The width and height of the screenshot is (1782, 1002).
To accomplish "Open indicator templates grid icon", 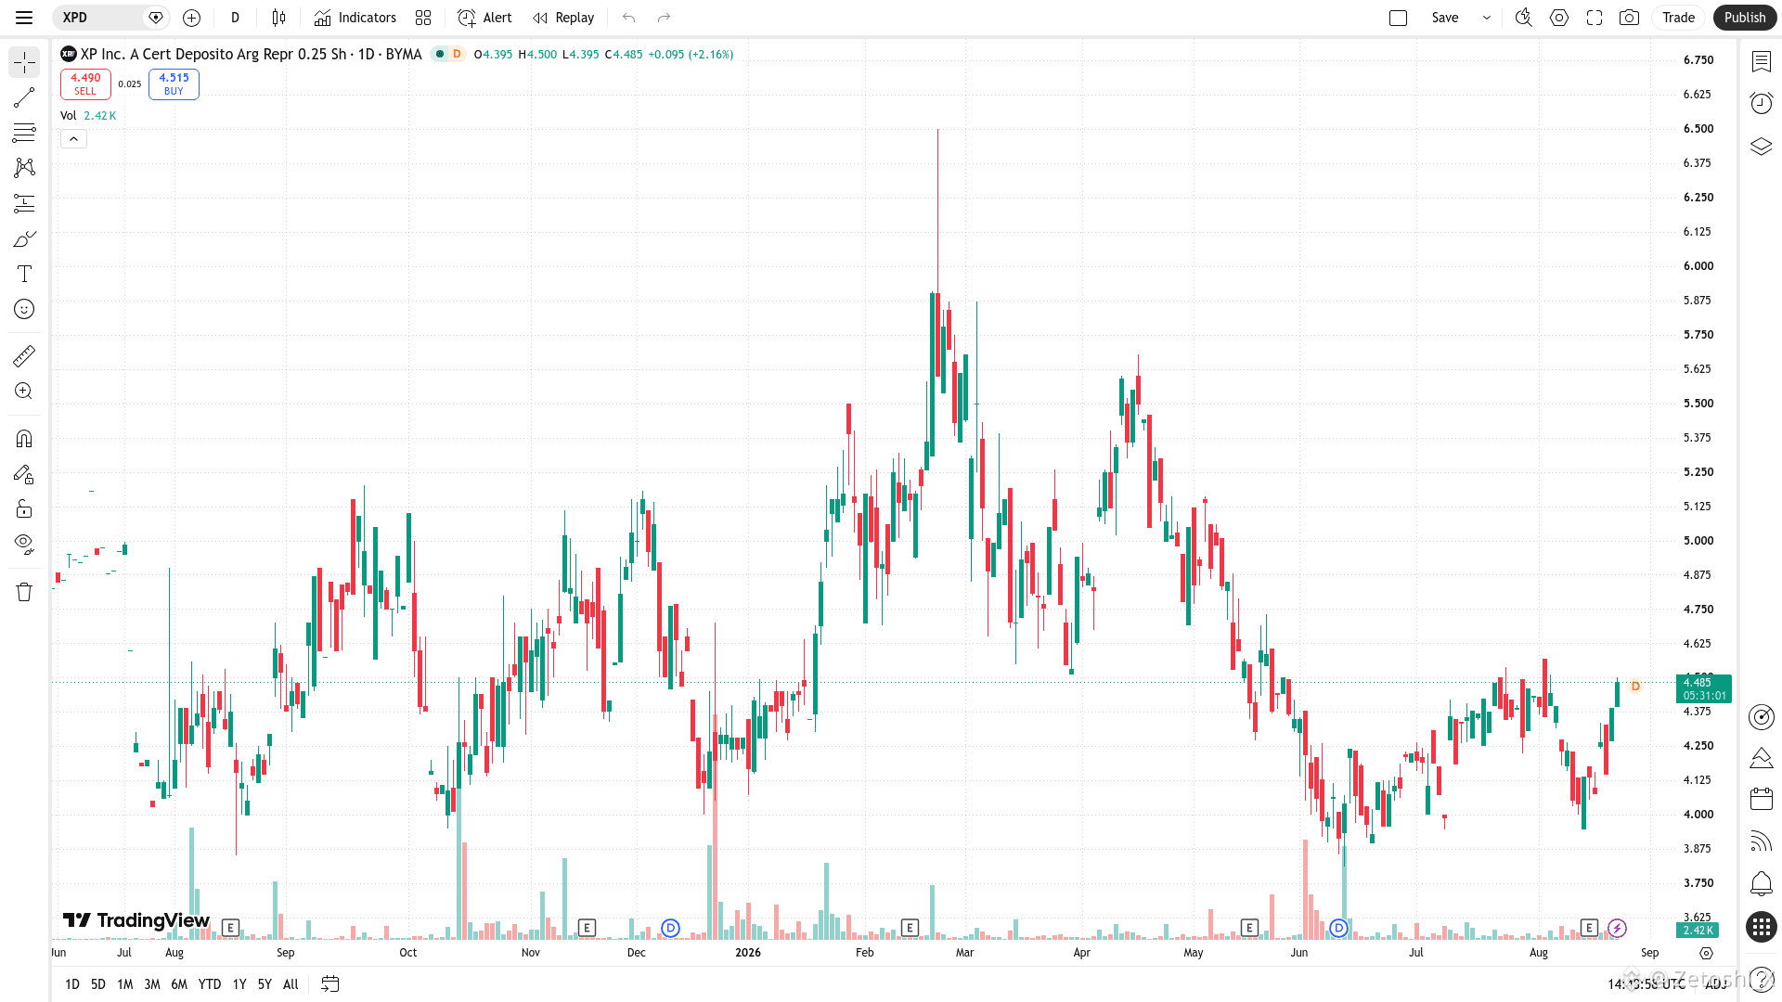I will pyautogui.click(x=423, y=18).
